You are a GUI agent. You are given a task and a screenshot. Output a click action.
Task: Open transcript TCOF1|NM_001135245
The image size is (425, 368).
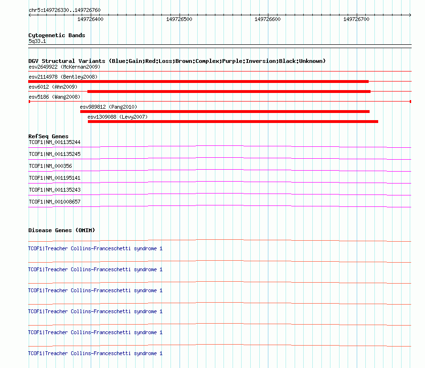point(54,154)
